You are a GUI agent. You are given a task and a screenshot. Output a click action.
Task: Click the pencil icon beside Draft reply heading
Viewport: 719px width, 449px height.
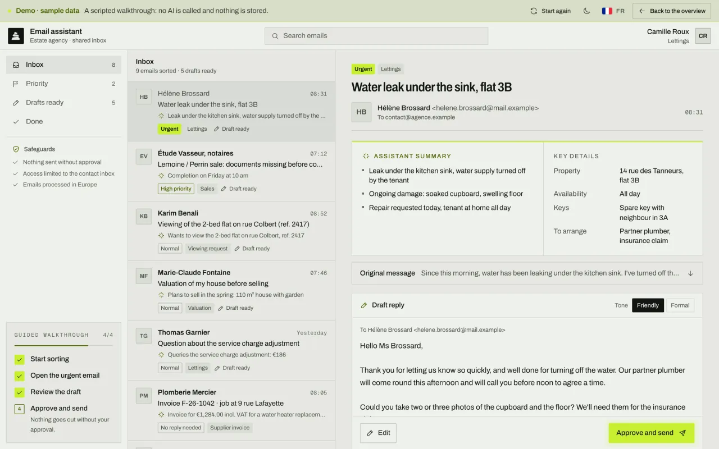pyautogui.click(x=364, y=305)
